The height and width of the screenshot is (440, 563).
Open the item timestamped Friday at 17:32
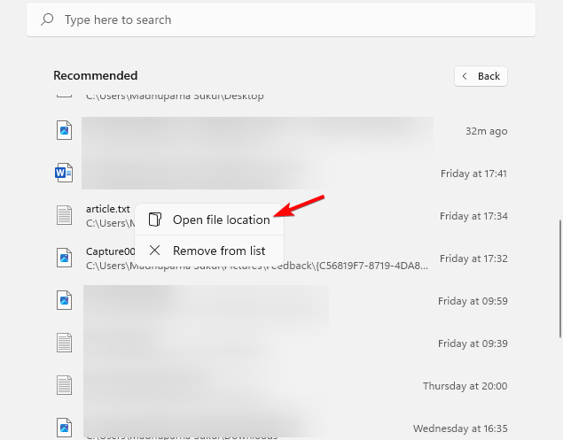(281, 259)
